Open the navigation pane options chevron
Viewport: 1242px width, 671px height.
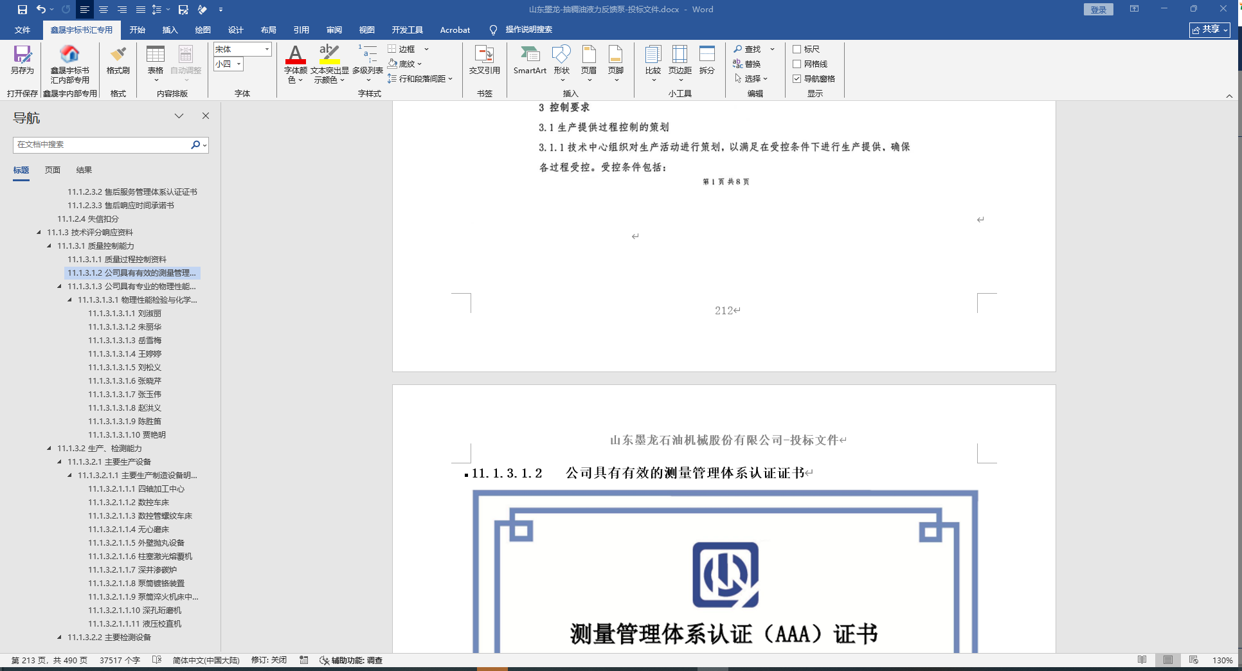pyautogui.click(x=179, y=116)
